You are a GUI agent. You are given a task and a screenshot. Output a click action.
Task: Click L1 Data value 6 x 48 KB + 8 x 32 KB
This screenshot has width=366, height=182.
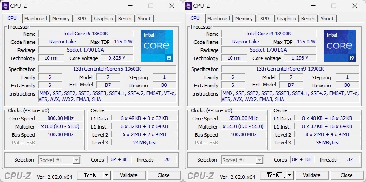144,118
